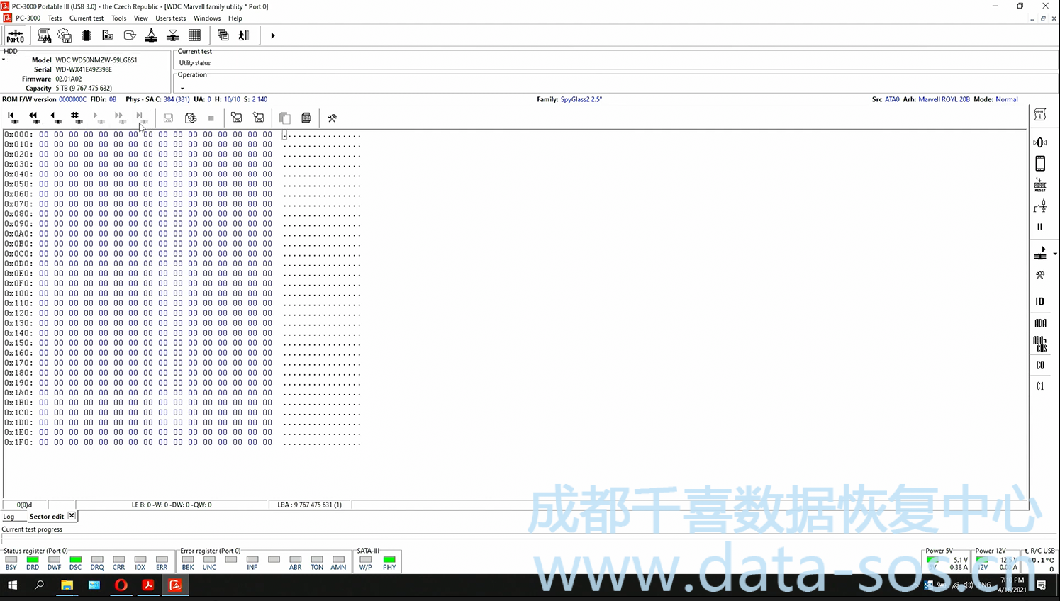Image resolution: width=1060 pixels, height=601 pixels.
Task: Click the DRD status register indicator
Action: (33, 563)
